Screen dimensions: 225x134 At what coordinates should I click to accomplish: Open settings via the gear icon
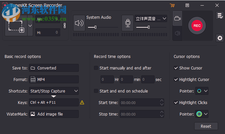tap(220, 38)
